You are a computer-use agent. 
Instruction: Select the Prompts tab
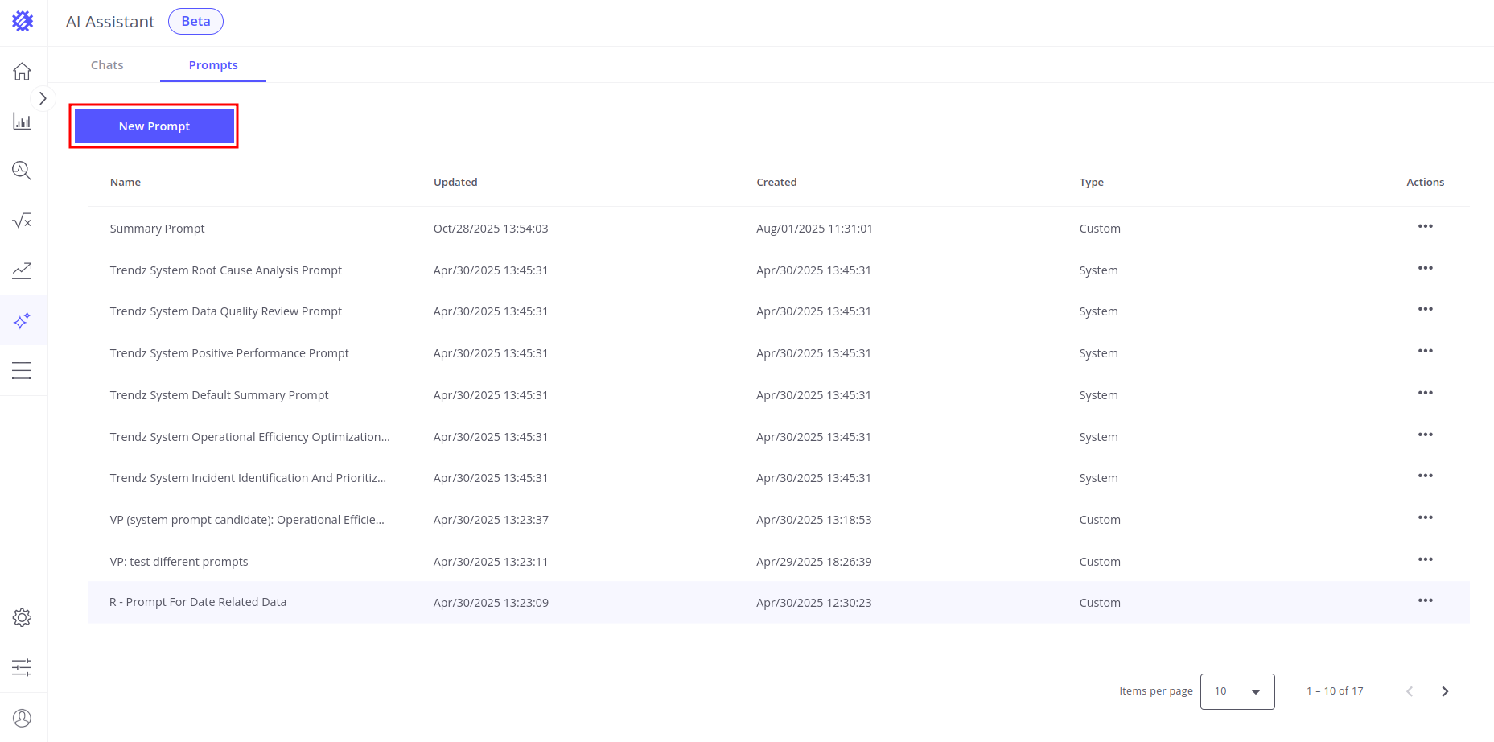(x=213, y=65)
